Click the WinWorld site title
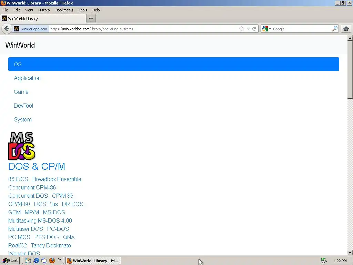The height and width of the screenshot is (265, 353). [x=20, y=45]
